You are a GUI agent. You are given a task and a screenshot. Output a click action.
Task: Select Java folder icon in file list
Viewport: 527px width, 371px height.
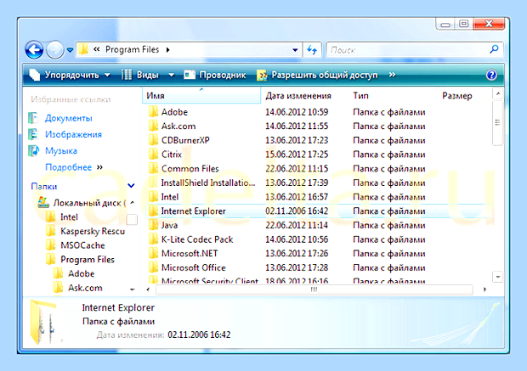[153, 225]
